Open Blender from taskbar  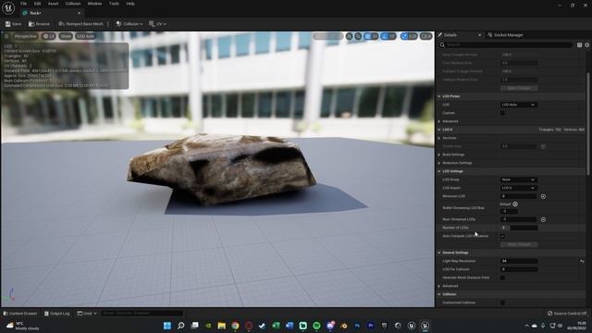click(x=343, y=326)
